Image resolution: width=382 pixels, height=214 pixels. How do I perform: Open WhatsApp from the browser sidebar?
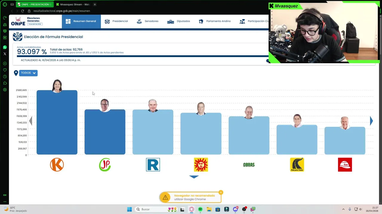(5, 47)
